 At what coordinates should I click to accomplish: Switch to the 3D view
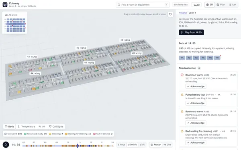point(210,5)
